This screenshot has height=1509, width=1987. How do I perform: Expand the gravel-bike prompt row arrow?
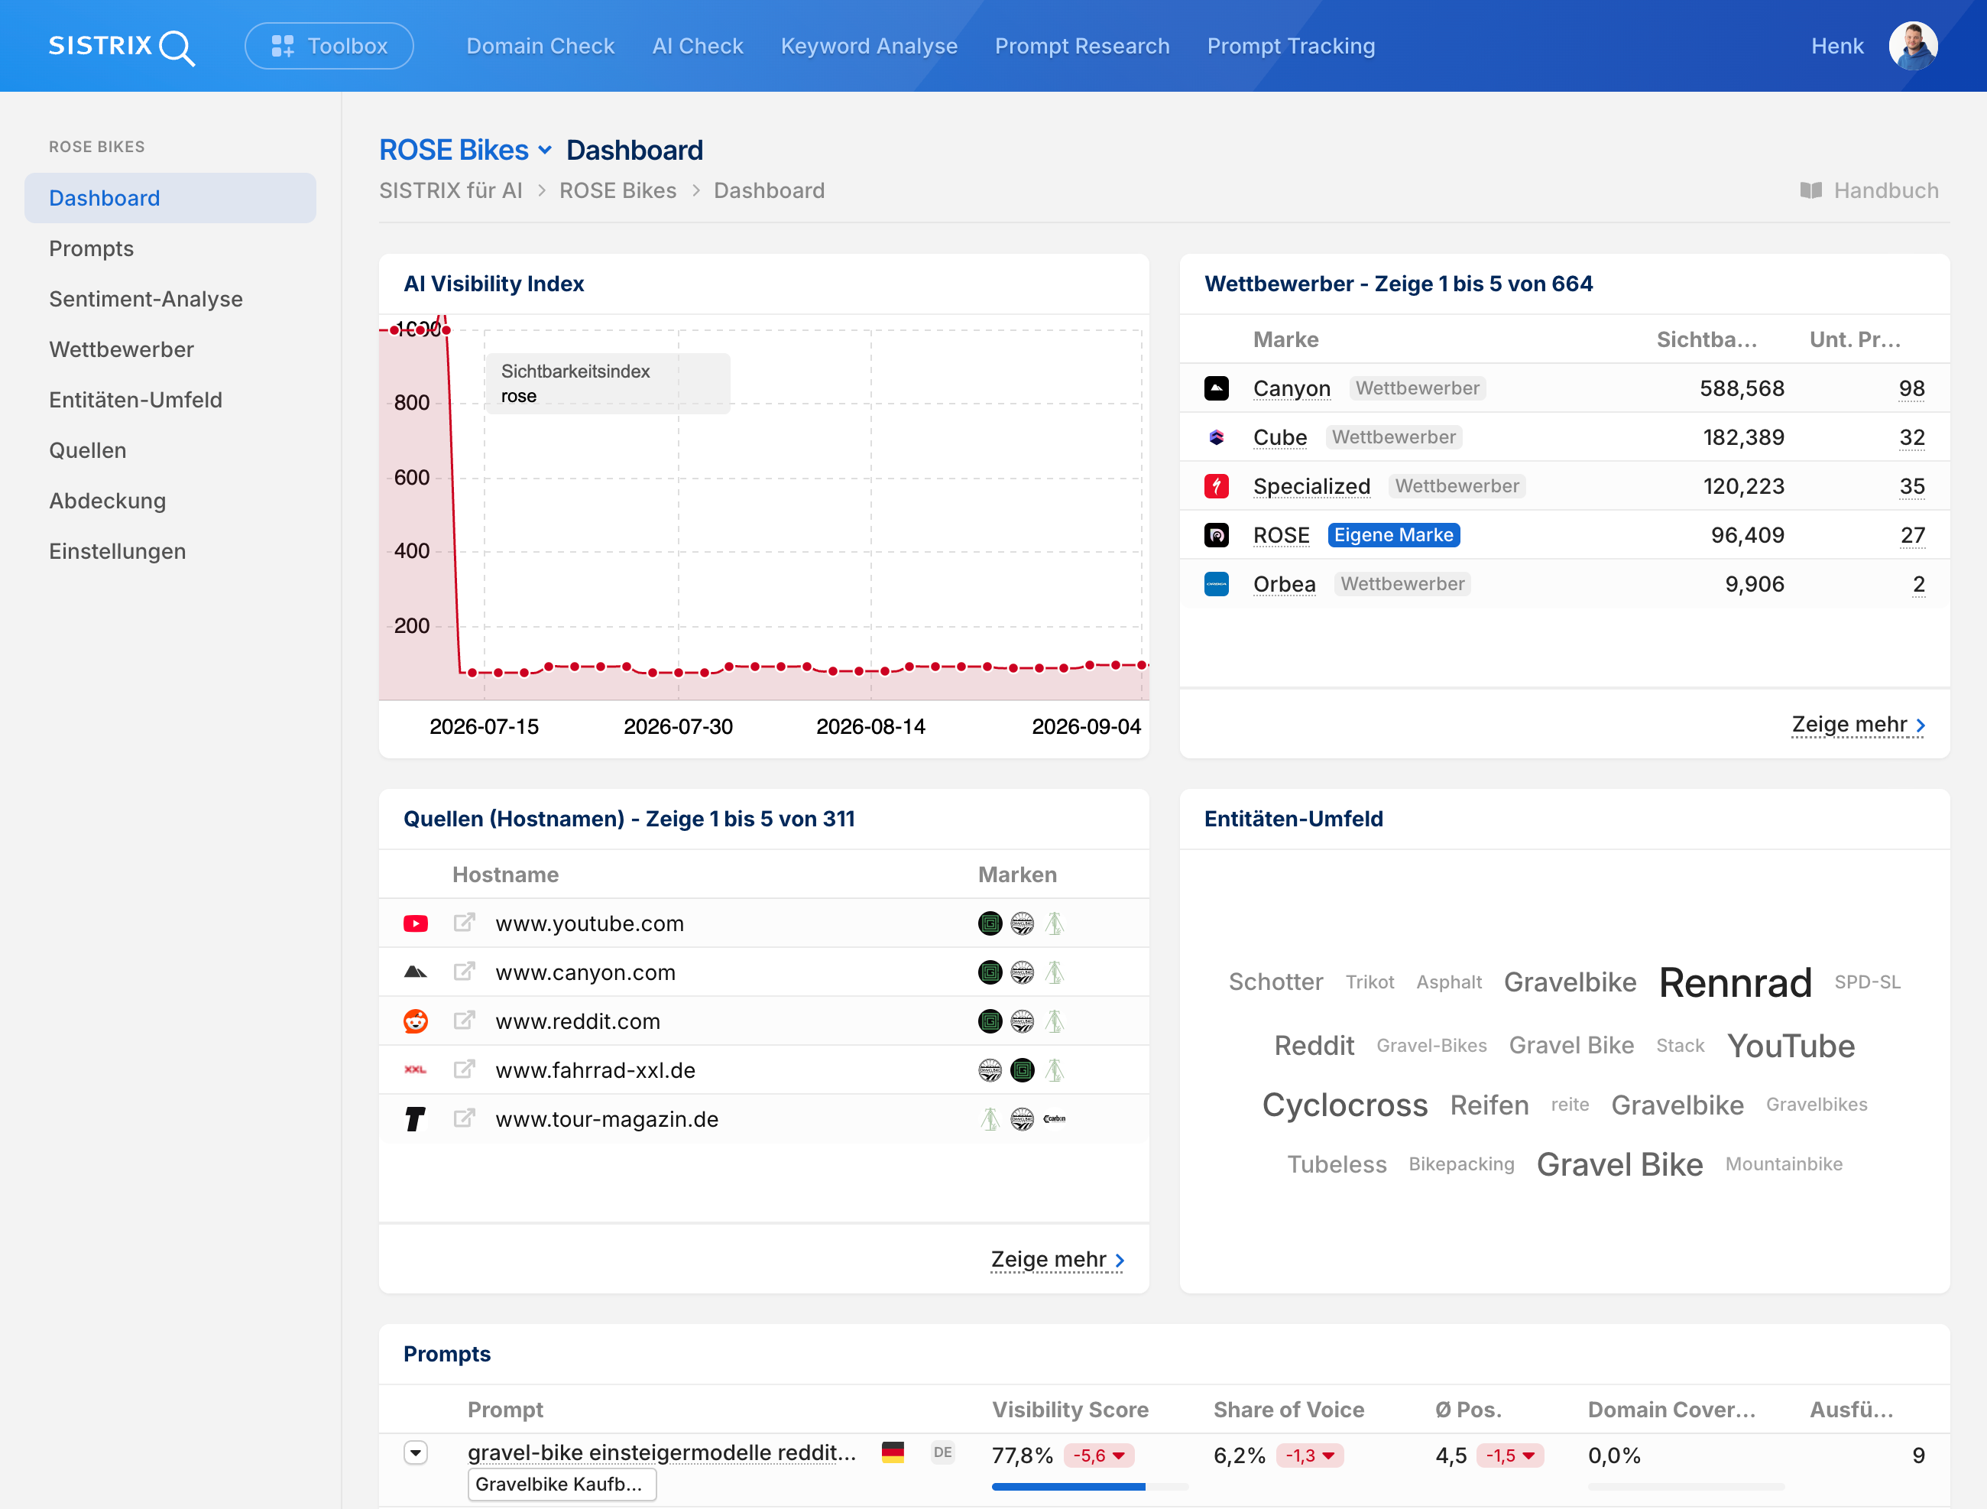(415, 1453)
